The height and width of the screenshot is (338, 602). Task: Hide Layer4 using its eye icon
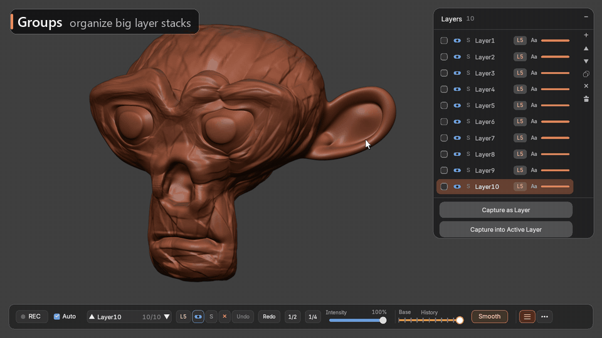point(457,89)
